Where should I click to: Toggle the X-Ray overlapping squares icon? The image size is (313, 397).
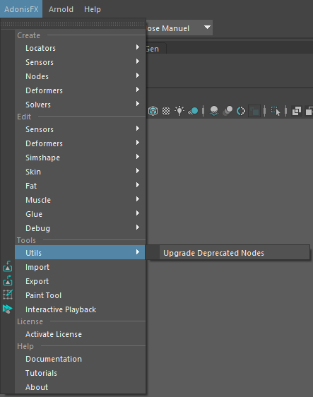coord(297,111)
